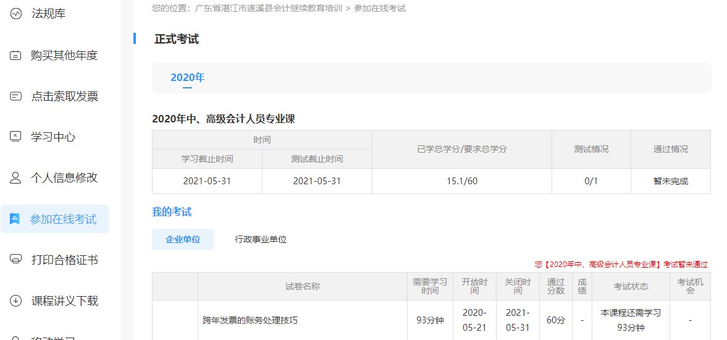Open 打印合格证书 page
Image resolution: width=727 pixels, height=340 pixels.
coord(64,260)
